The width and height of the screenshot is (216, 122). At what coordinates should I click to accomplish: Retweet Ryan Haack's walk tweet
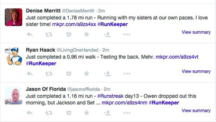[49, 74]
